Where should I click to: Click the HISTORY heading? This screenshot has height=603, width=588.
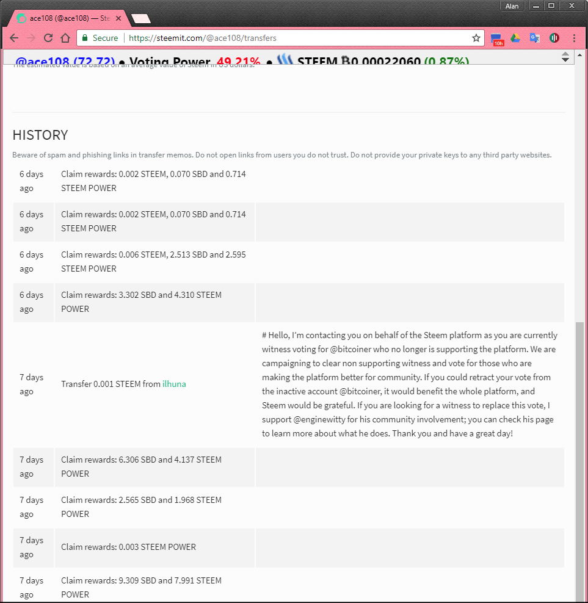(40, 135)
